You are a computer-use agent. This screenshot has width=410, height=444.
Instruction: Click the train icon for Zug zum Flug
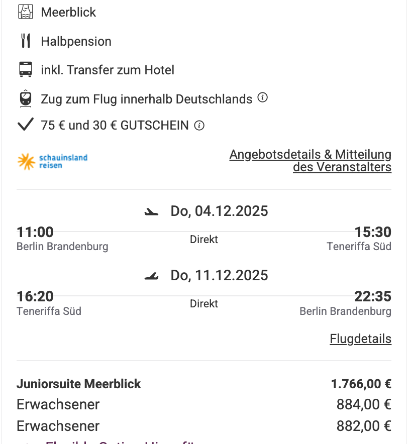coord(26,98)
